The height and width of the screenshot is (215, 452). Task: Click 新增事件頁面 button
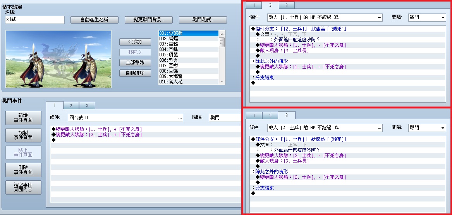click(x=23, y=118)
